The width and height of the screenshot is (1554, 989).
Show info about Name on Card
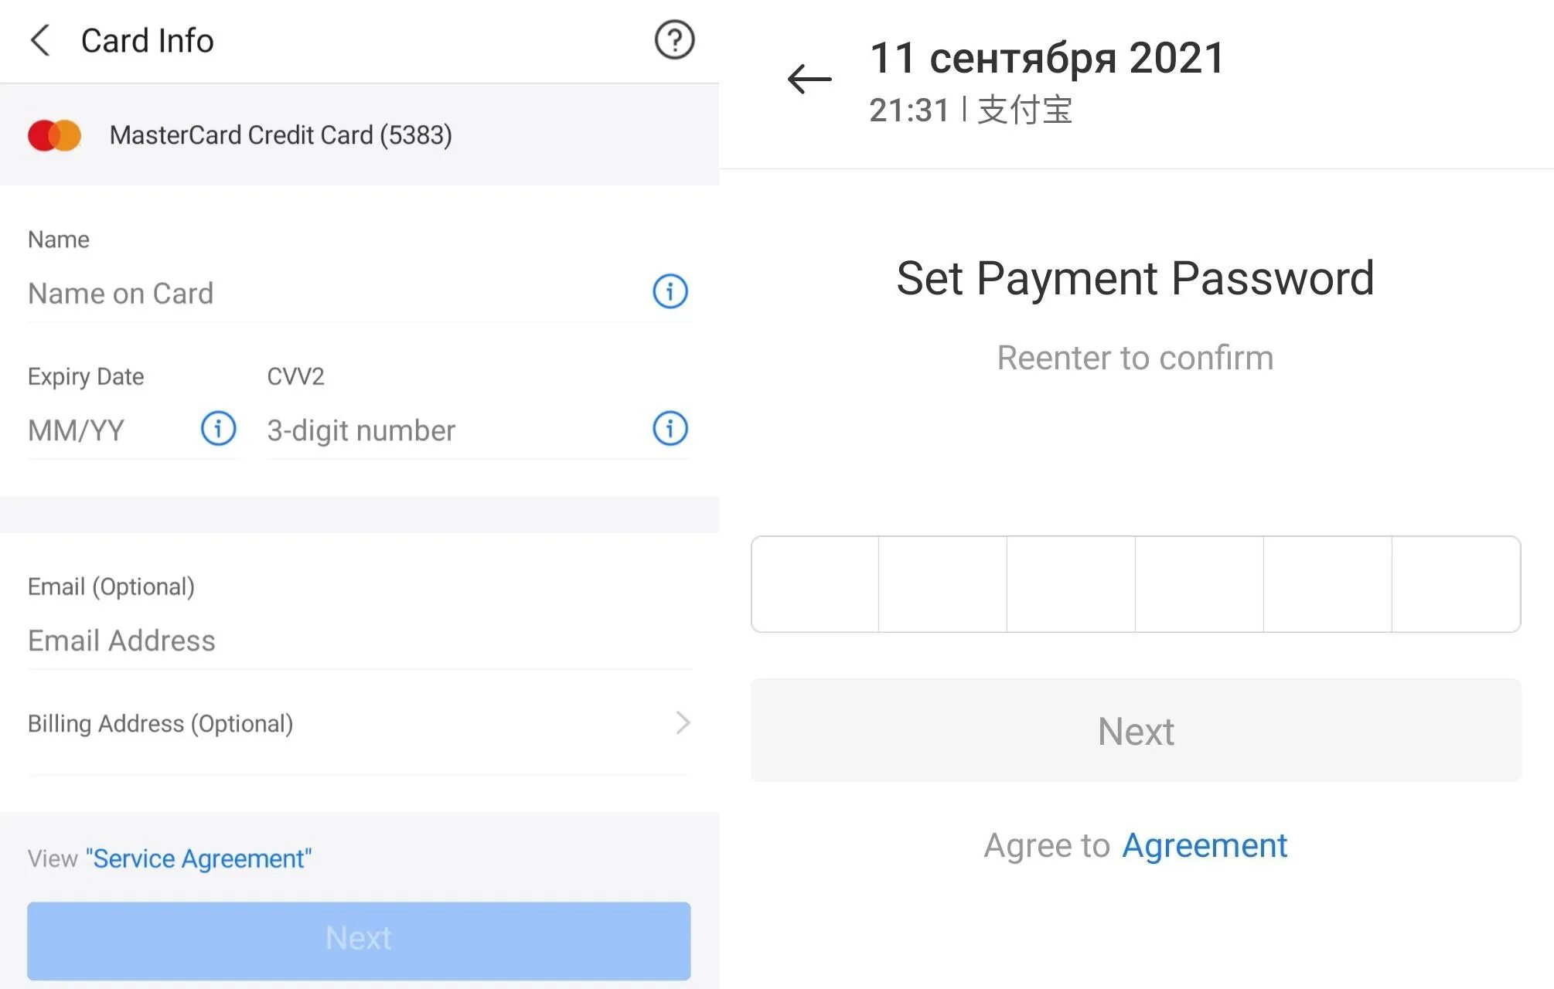click(x=670, y=291)
